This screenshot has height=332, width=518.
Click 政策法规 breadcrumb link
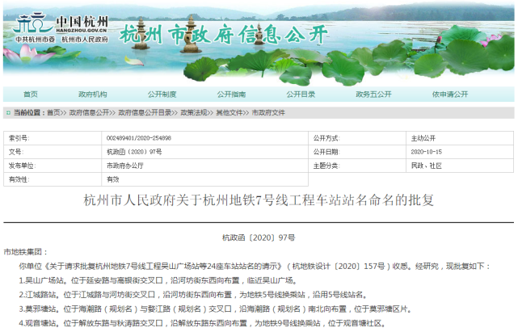click(194, 113)
